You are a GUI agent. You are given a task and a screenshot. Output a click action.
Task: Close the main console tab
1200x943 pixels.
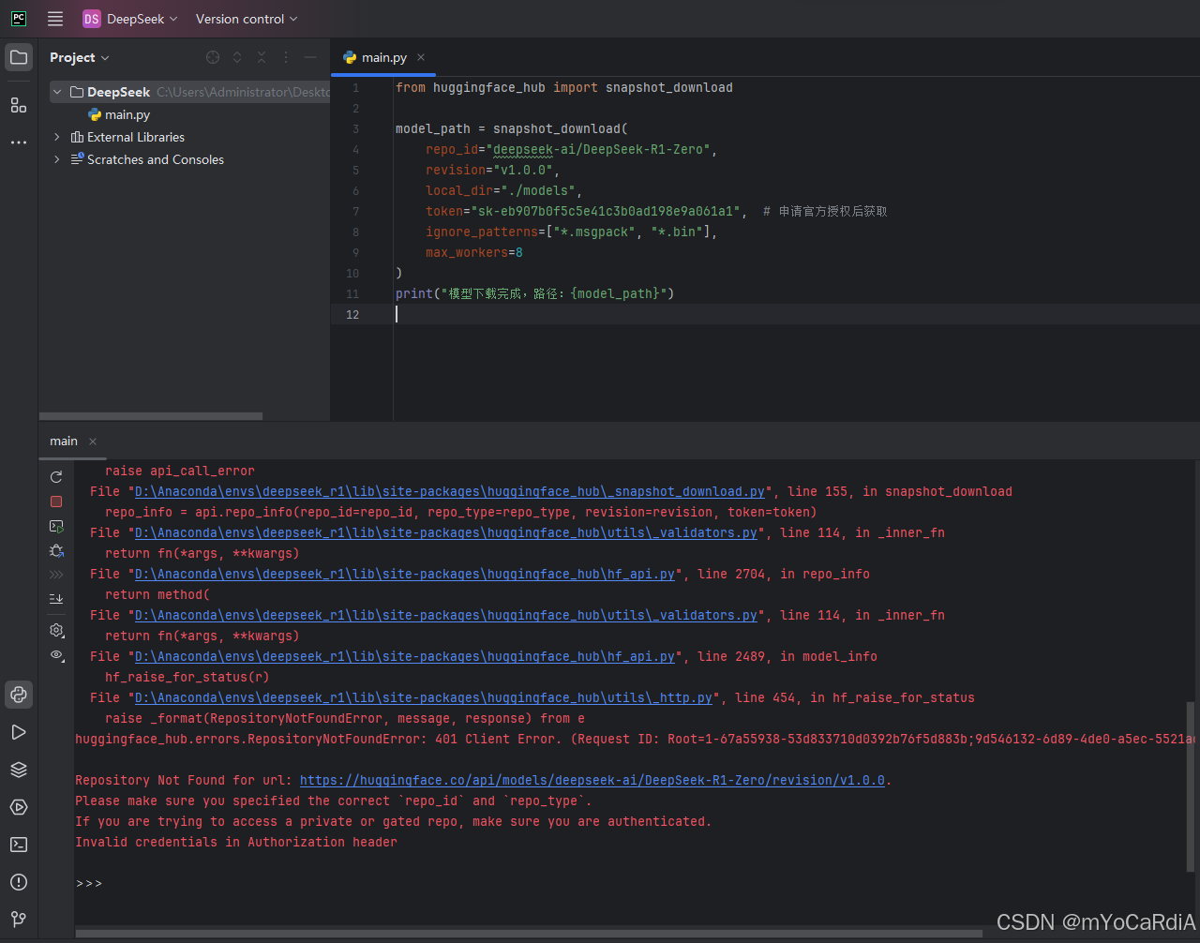point(93,442)
